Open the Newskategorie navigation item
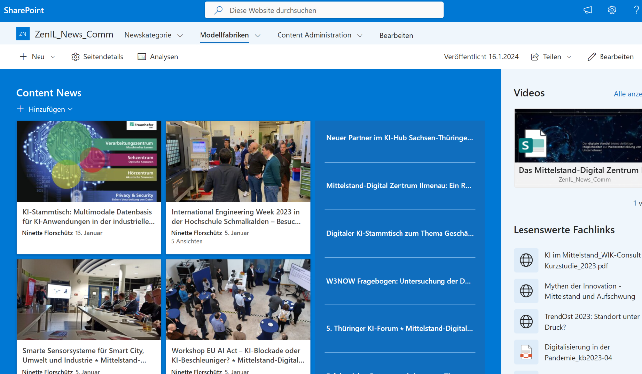Image resolution: width=642 pixels, height=374 pixels. tap(148, 35)
